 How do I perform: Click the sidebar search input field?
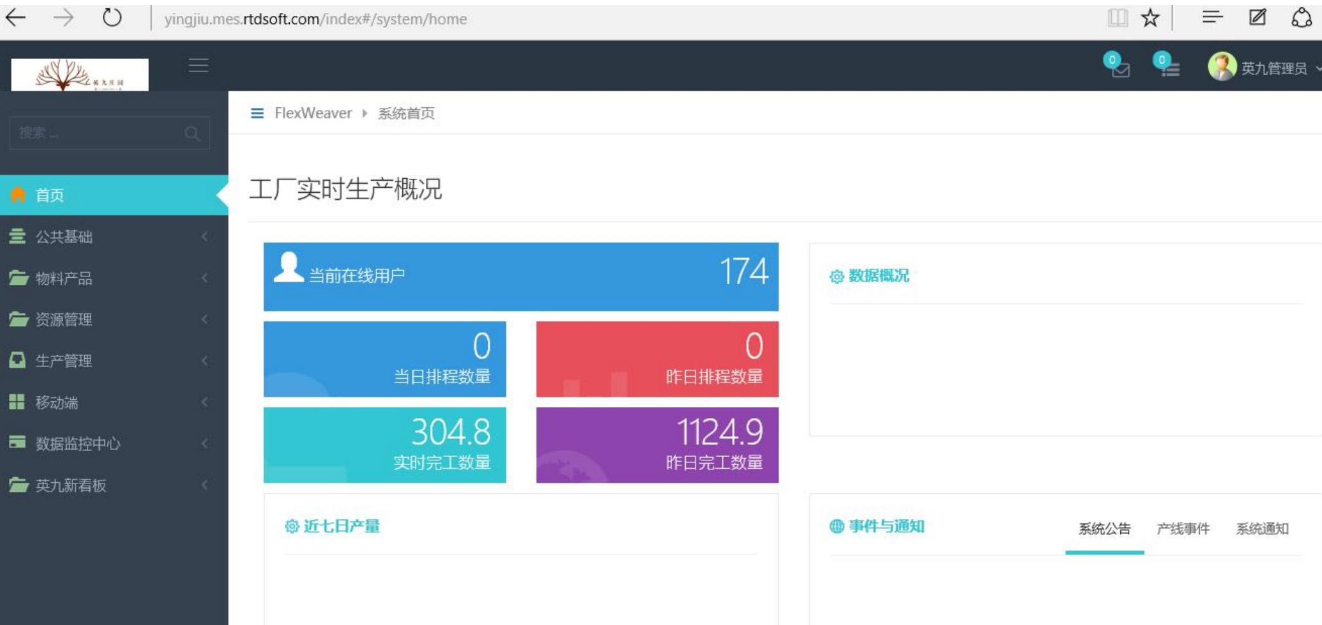[96, 133]
